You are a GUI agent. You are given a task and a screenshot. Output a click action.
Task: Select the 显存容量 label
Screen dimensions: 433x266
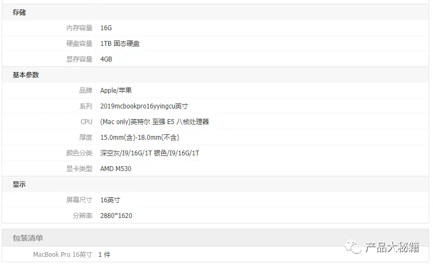click(x=79, y=59)
